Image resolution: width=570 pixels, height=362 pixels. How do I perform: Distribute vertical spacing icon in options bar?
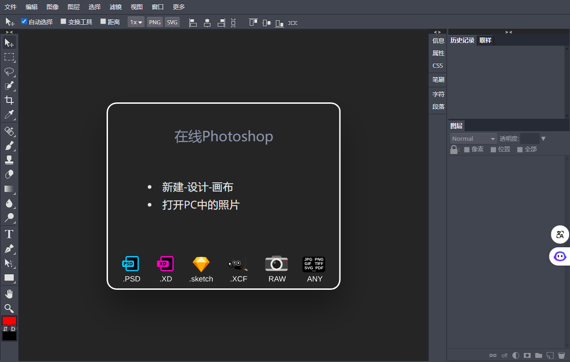[234, 22]
